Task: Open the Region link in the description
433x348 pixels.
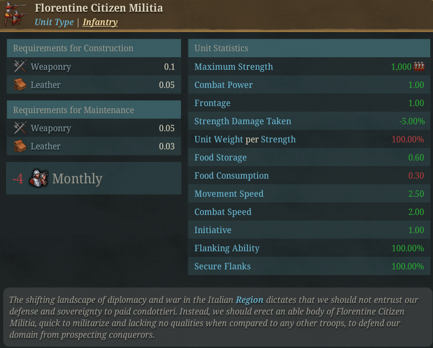Action: (249, 300)
